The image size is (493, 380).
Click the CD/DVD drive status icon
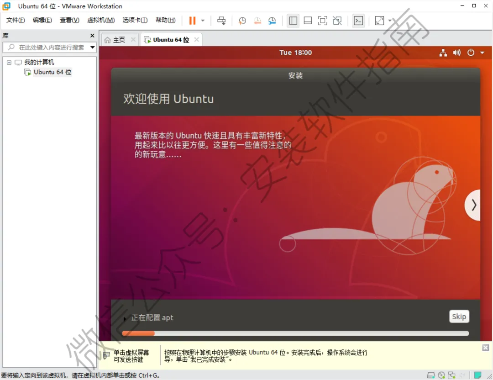pyautogui.click(x=441, y=375)
